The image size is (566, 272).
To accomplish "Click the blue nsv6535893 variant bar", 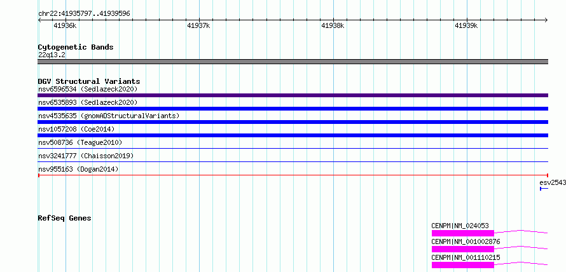I will tap(293, 109).
